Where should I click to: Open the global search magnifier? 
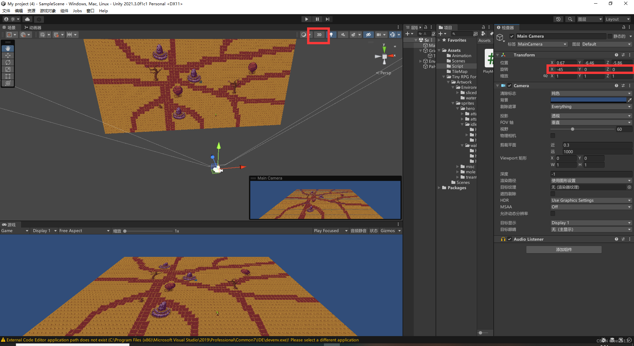click(570, 19)
